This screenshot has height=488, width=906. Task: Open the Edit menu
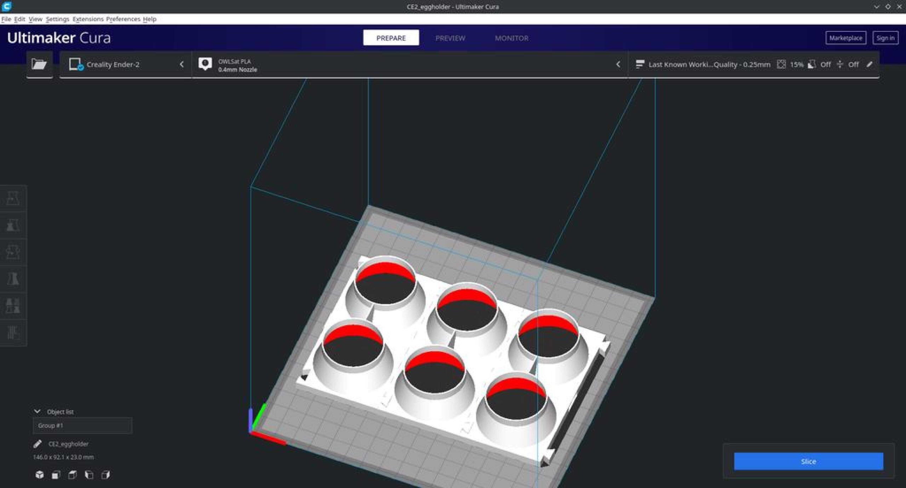[x=19, y=19]
